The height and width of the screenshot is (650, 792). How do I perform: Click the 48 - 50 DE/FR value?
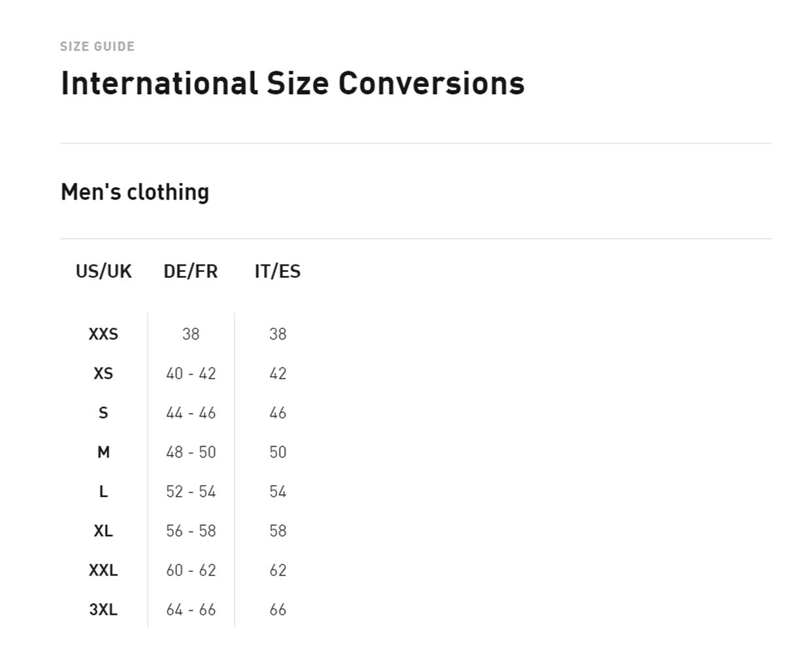pos(191,452)
